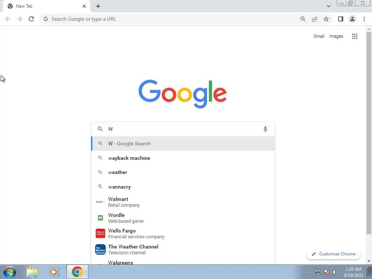Open the profile avatar icon

click(352, 19)
